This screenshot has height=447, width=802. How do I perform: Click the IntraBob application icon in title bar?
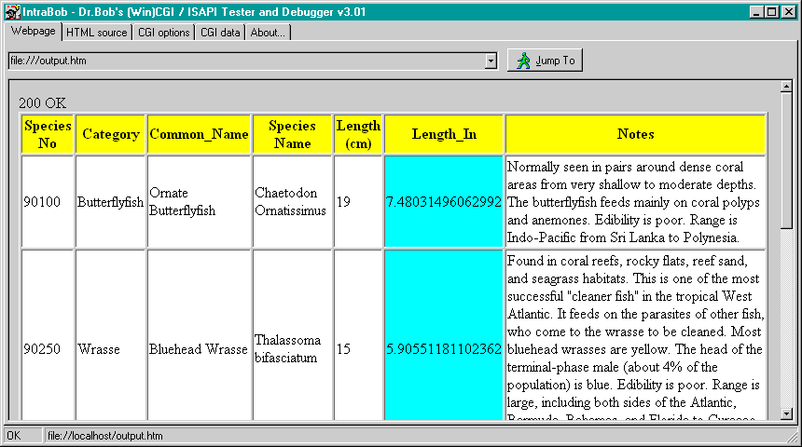(x=12, y=11)
